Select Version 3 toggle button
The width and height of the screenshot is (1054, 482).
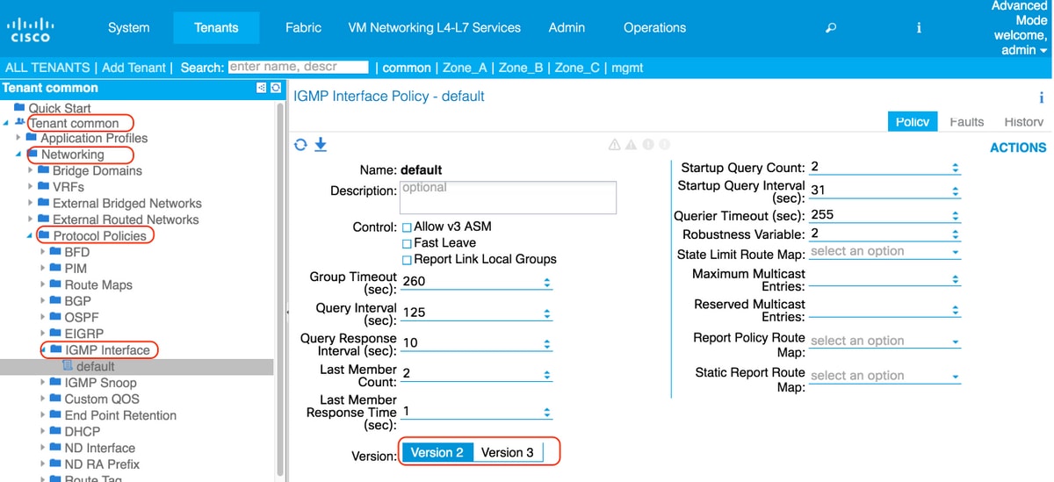(x=508, y=452)
